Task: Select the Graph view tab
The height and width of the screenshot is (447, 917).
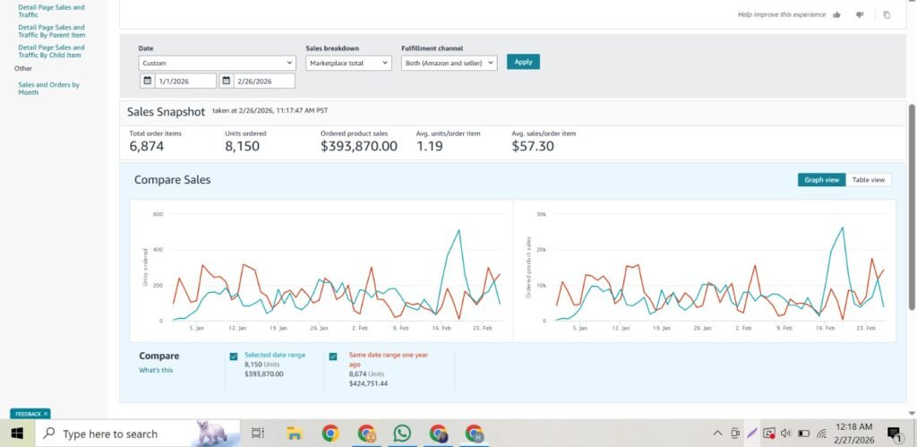Action: pos(821,180)
